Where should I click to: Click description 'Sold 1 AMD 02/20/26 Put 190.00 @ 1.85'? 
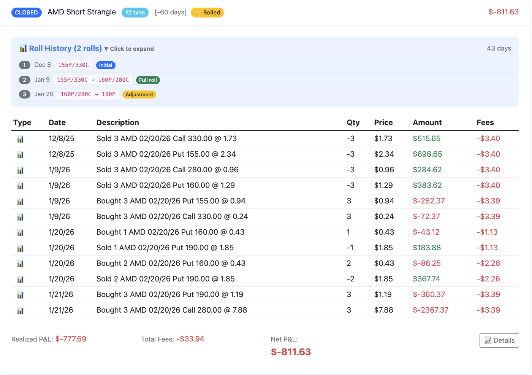point(165,248)
